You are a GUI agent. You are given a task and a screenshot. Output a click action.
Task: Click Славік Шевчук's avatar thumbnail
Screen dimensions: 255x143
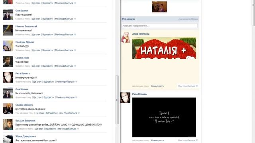(x=8, y=109)
